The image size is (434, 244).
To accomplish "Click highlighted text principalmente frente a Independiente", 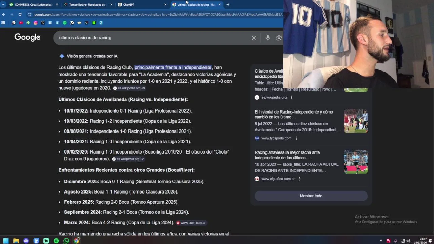I will pos(173,67).
